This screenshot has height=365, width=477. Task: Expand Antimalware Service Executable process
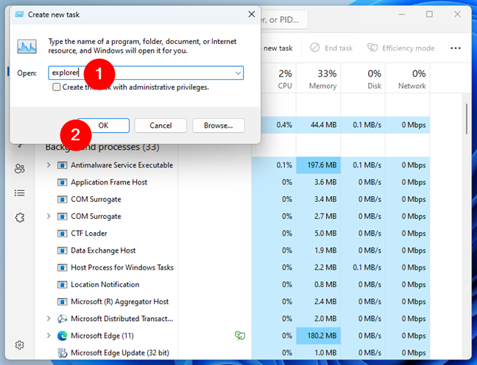(x=49, y=165)
